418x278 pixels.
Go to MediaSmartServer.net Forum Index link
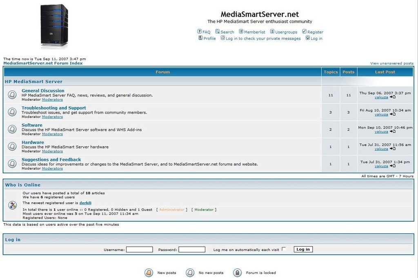pos(43,63)
